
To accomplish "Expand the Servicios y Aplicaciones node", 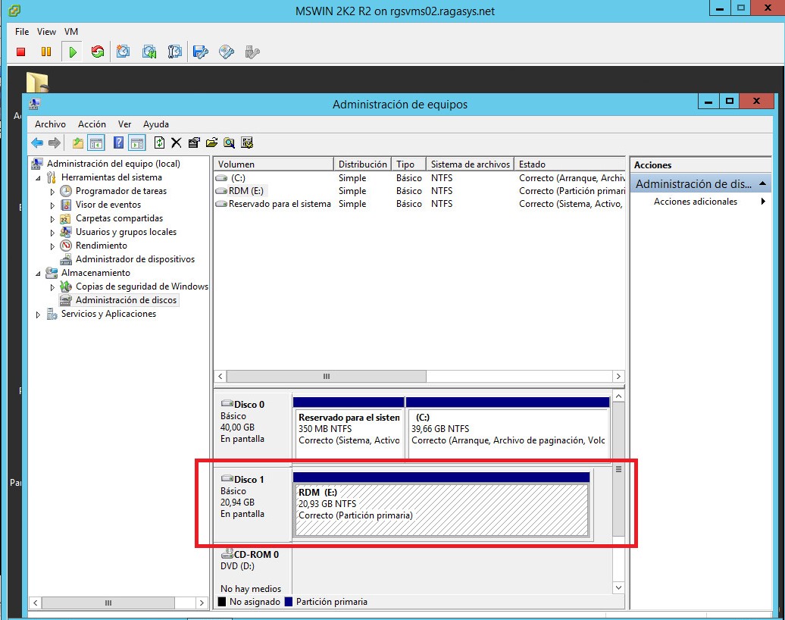I will point(38,314).
